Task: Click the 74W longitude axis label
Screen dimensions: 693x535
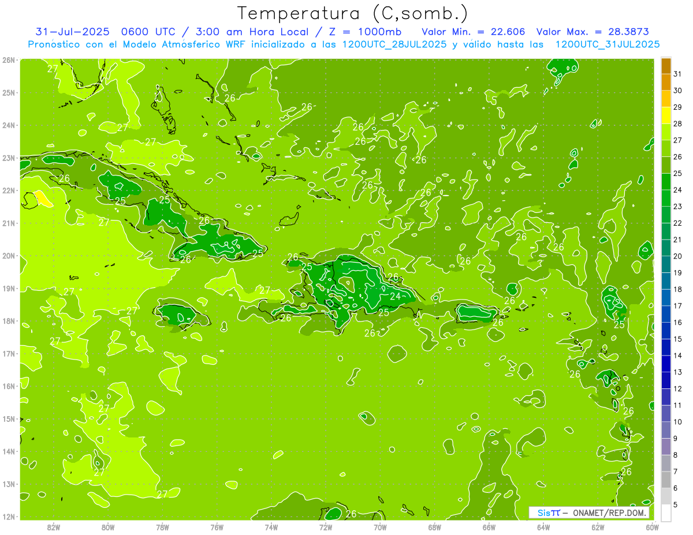Action: [271, 527]
